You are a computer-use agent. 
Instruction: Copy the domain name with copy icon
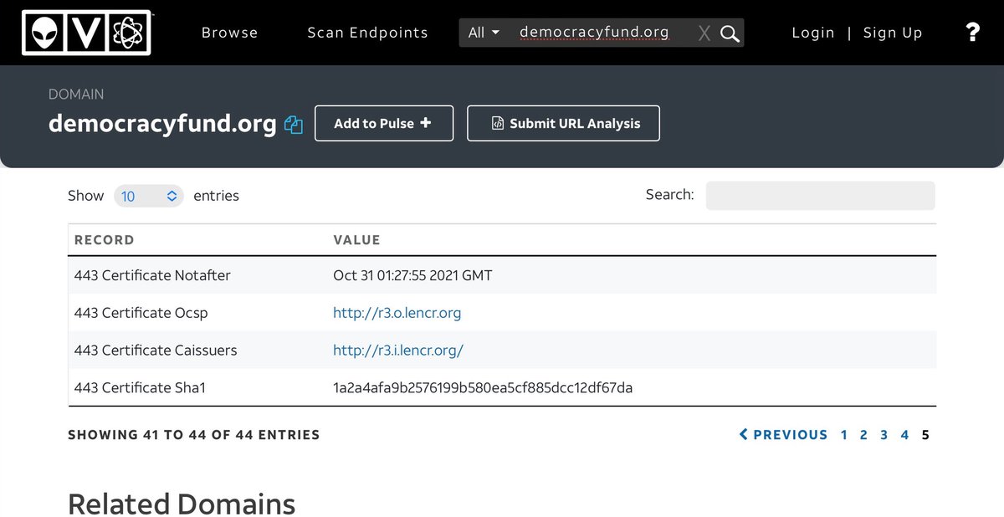293,125
